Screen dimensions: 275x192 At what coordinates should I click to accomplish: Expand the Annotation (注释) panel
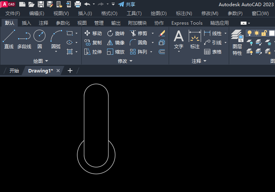(199, 61)
